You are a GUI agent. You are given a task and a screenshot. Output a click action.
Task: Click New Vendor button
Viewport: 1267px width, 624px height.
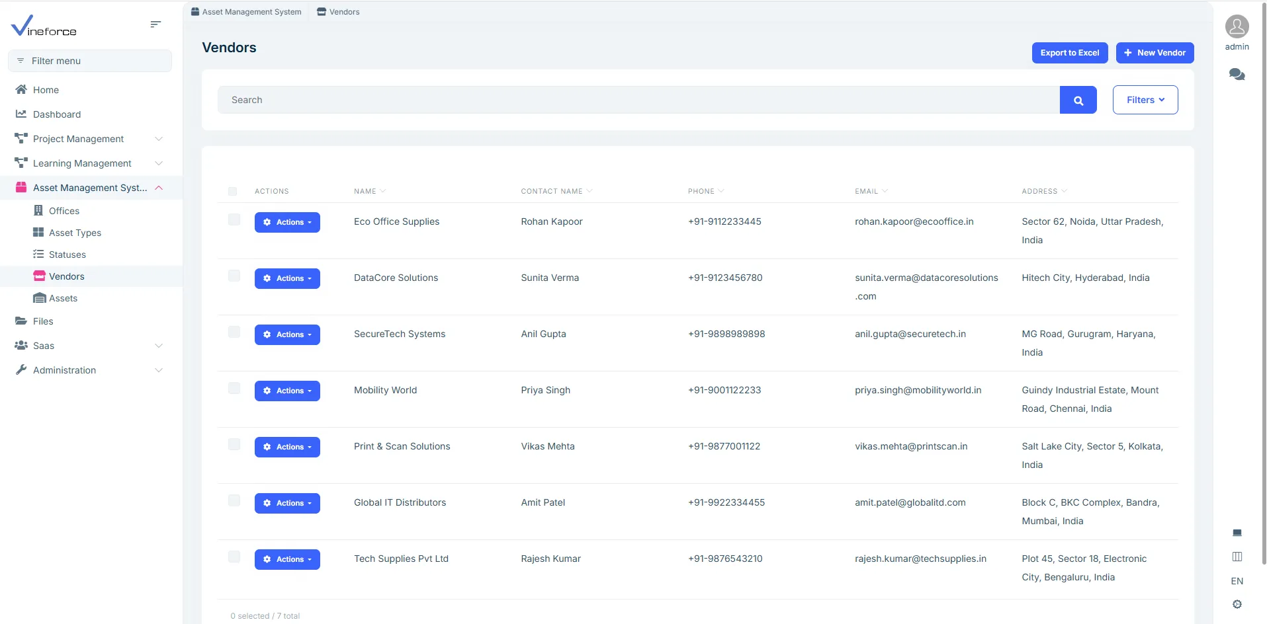point(1155,53)
